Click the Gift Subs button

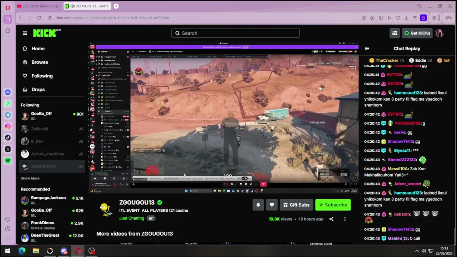point(296,205)
